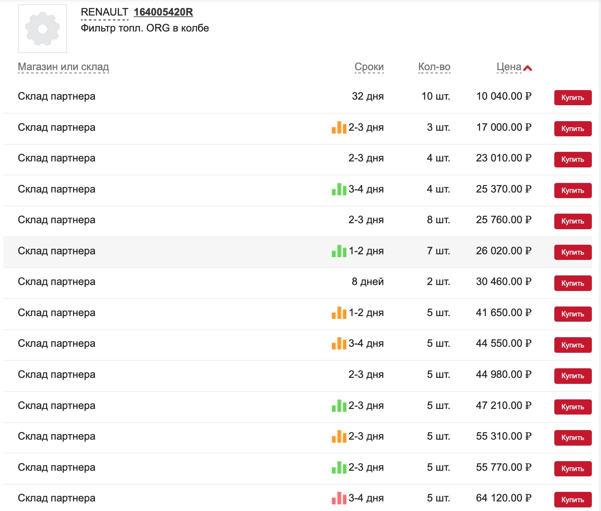Click orange rating bars on 55 310.00 row
The height and width of the screenshot is (511, 601).
[x=339, y=436]
